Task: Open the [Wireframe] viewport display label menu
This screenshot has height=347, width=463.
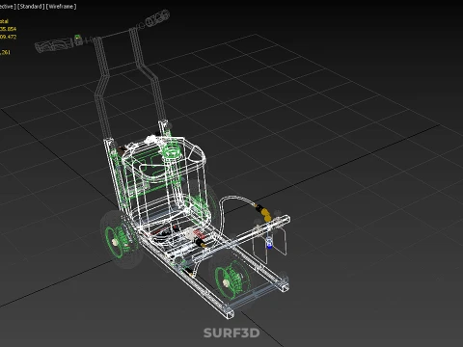Action: tap(61, 7)
